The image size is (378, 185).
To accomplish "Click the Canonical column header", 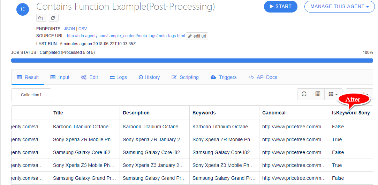I will click(294, 113).
